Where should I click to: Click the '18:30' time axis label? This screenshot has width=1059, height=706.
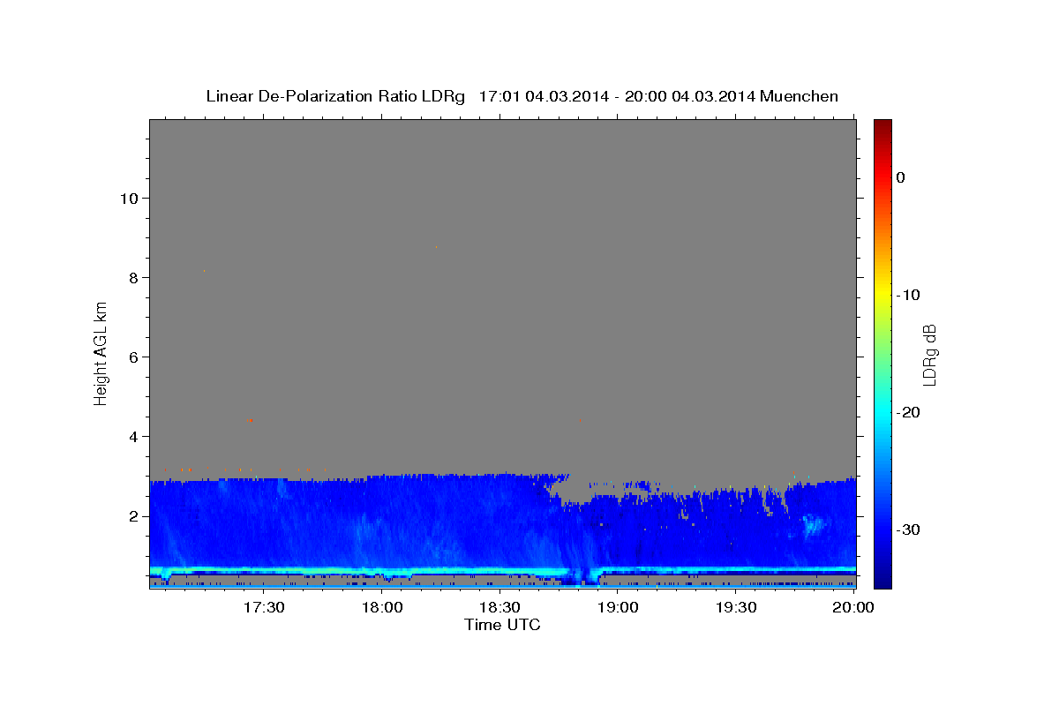pos(499,607)
